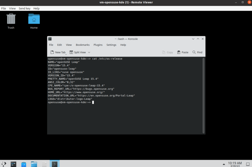The image size is (252, 167).
Task: Open Discover software center from taskbar
Action: click(24, 164)
